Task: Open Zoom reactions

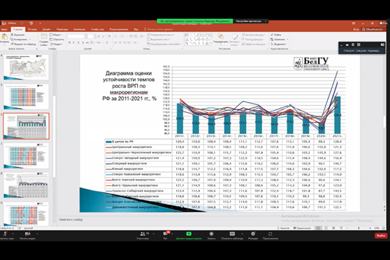Action: point(252,233)
